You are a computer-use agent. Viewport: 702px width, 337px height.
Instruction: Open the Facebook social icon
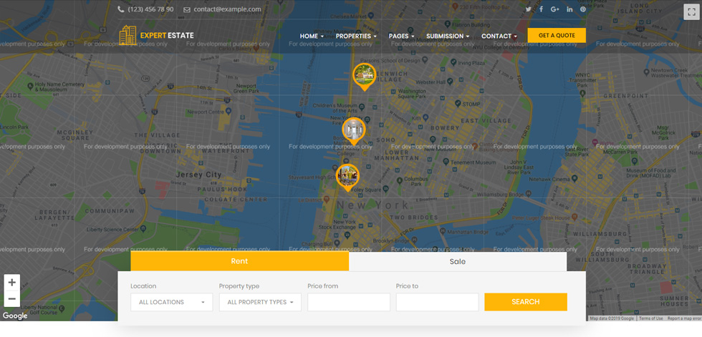541,9
